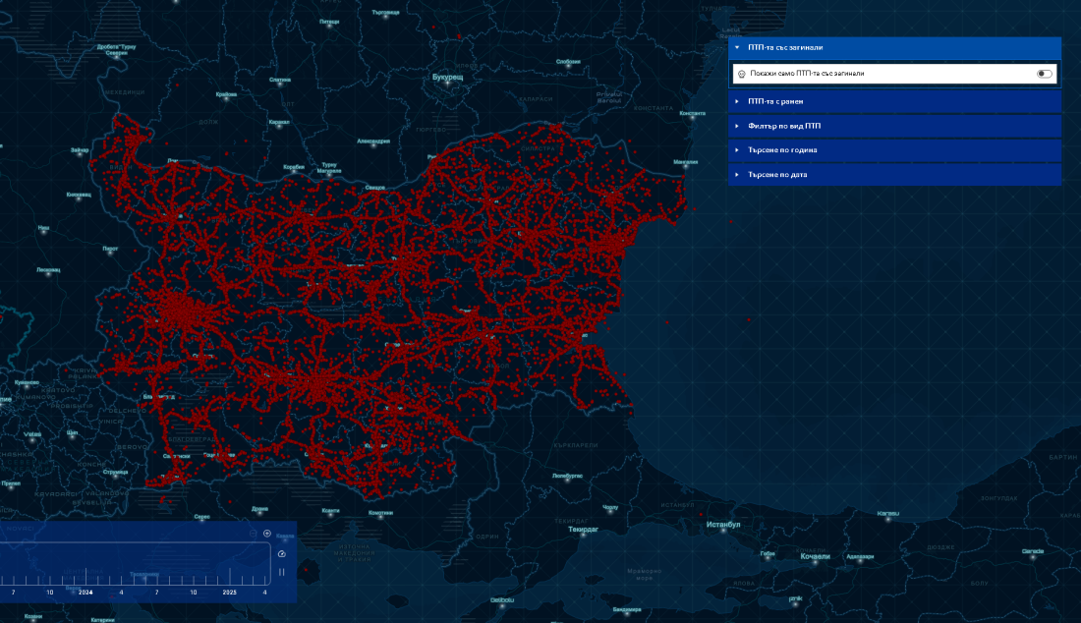Zoom out the timeline with minus icon
Image resolution: width=1081 pixels, height=623 pixels.
[x=253, y=534]
